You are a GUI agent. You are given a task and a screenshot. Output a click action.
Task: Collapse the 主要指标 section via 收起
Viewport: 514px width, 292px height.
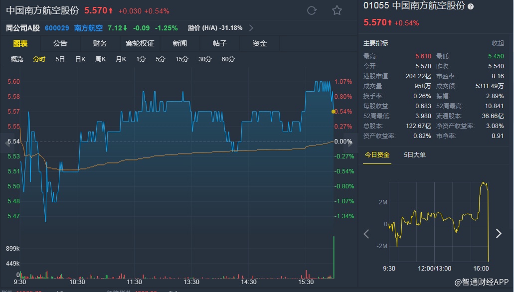tap(498, 43)
